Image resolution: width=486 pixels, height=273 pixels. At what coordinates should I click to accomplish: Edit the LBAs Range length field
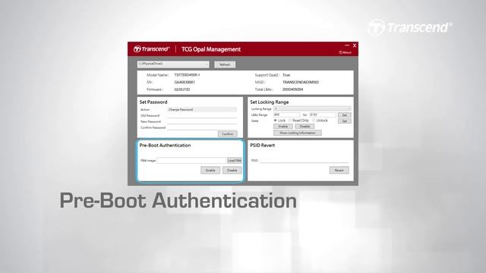[322, 115]
